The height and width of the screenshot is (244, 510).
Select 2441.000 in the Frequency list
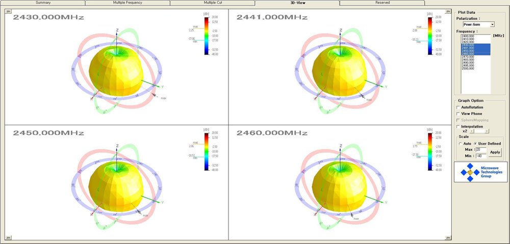[476, 48]
